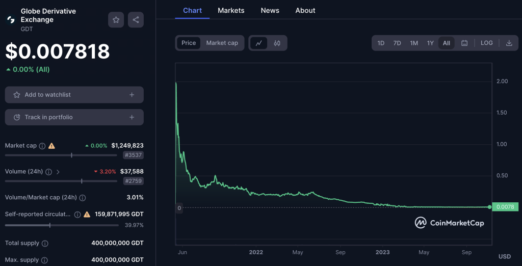Open Self-reported circulating supply info icon
The width and height of the screenshot is (522, 266).
pyautogui.click(x=77, y=214)
